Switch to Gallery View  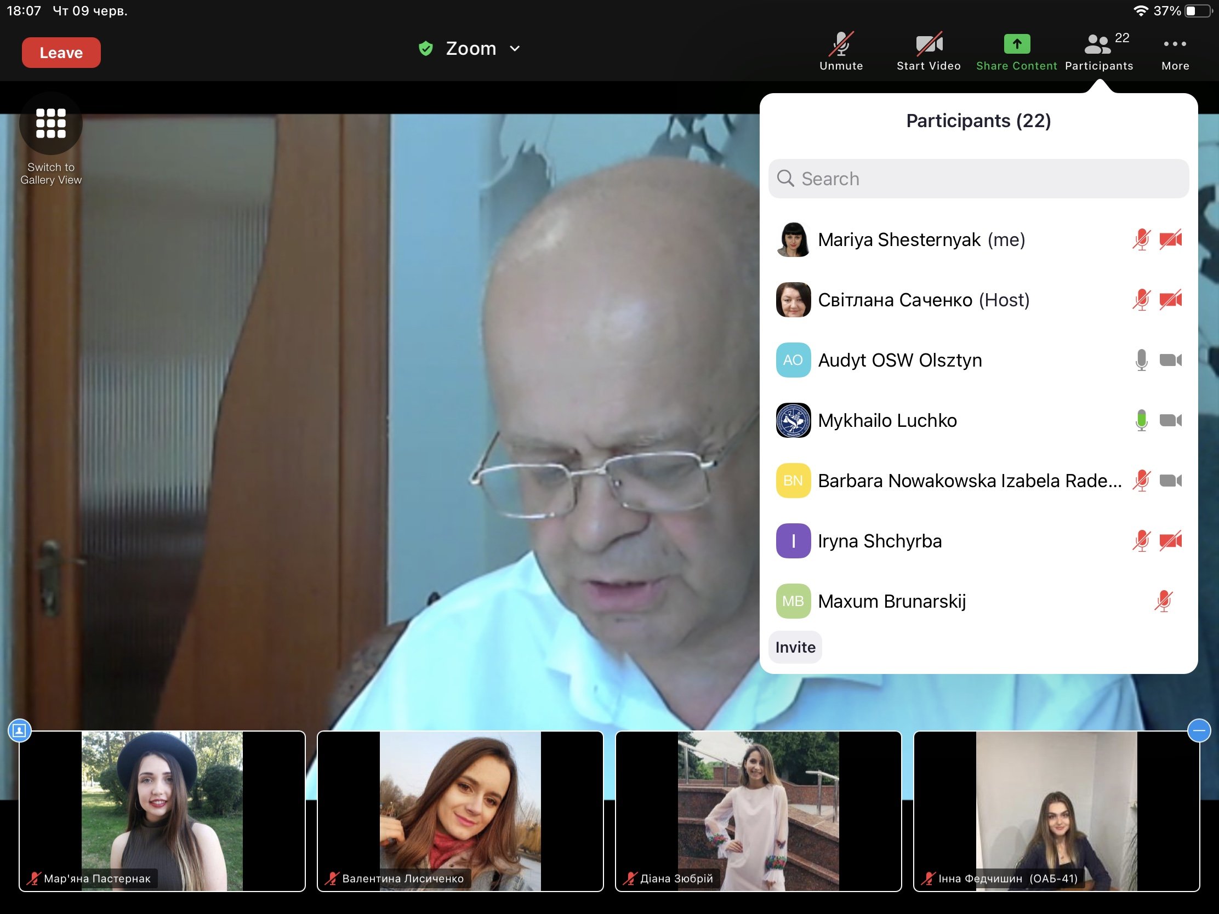[50, 140]
